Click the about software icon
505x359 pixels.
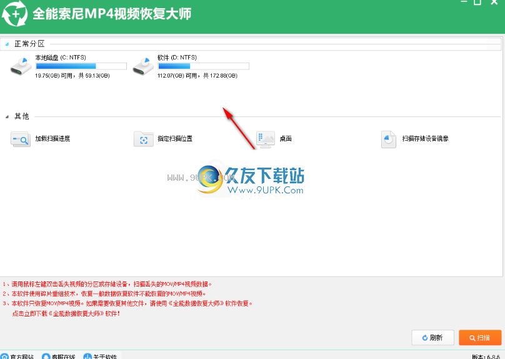click(x=87, y=356)
